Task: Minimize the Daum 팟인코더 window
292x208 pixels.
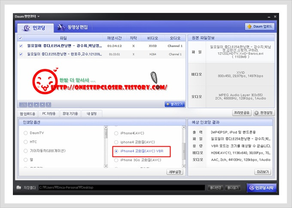Action: click(269, 17)
